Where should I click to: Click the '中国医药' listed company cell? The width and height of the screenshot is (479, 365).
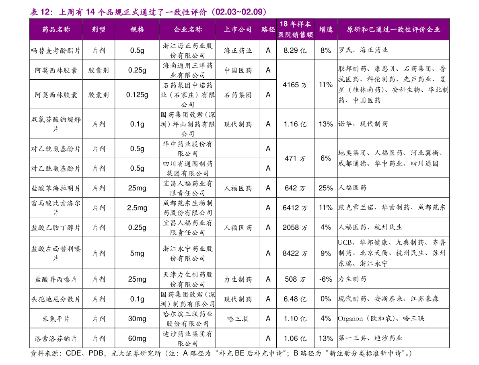(x=238, y=70)
